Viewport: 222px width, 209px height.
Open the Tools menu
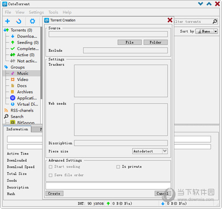[53, 12]
